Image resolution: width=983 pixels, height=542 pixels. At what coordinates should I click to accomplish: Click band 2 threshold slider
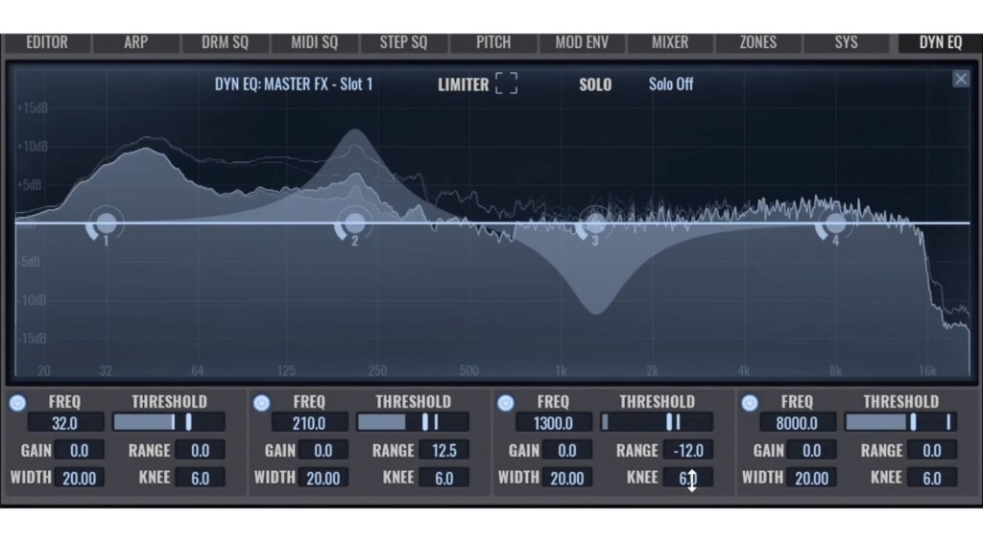point(413,422)
